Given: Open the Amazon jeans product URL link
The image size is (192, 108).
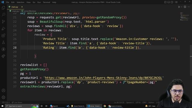Looking at the screenshot, I should pyautogui.click(x=103, y=78).
